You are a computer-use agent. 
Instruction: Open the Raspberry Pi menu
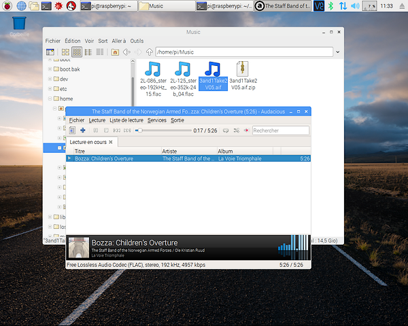pyautogui.click(x=7, y=5)
